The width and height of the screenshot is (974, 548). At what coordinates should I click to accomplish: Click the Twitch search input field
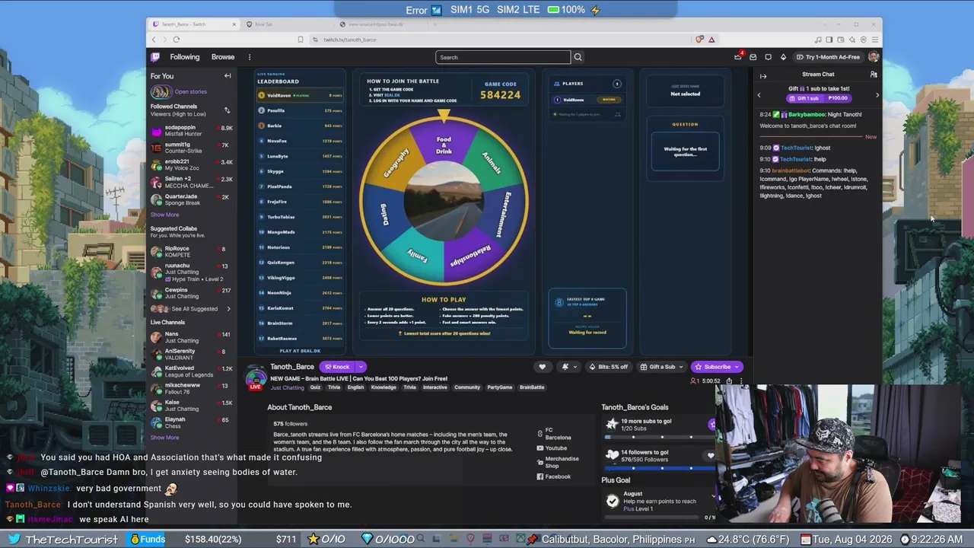click(x=503, y=57)
